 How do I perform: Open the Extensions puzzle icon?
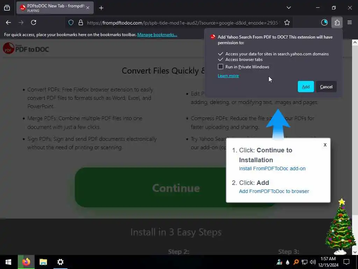point(337,22)
